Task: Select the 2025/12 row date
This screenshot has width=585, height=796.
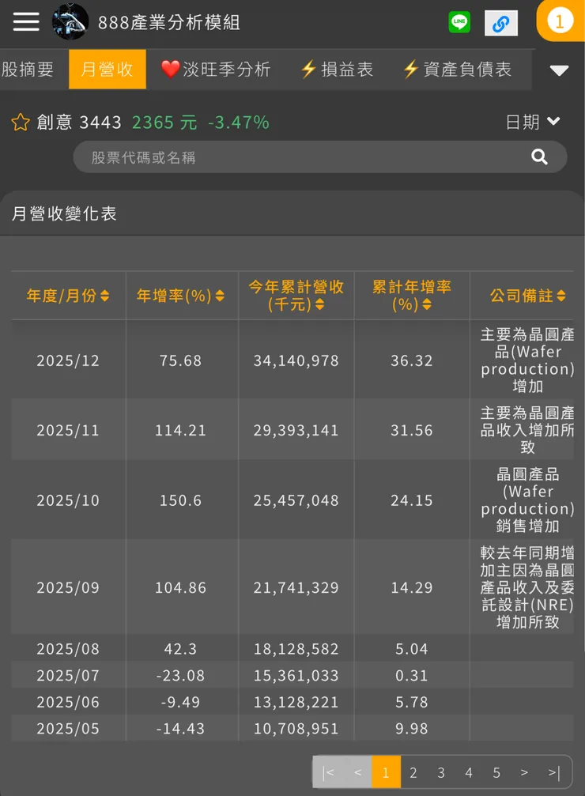Action: point(68,360)
